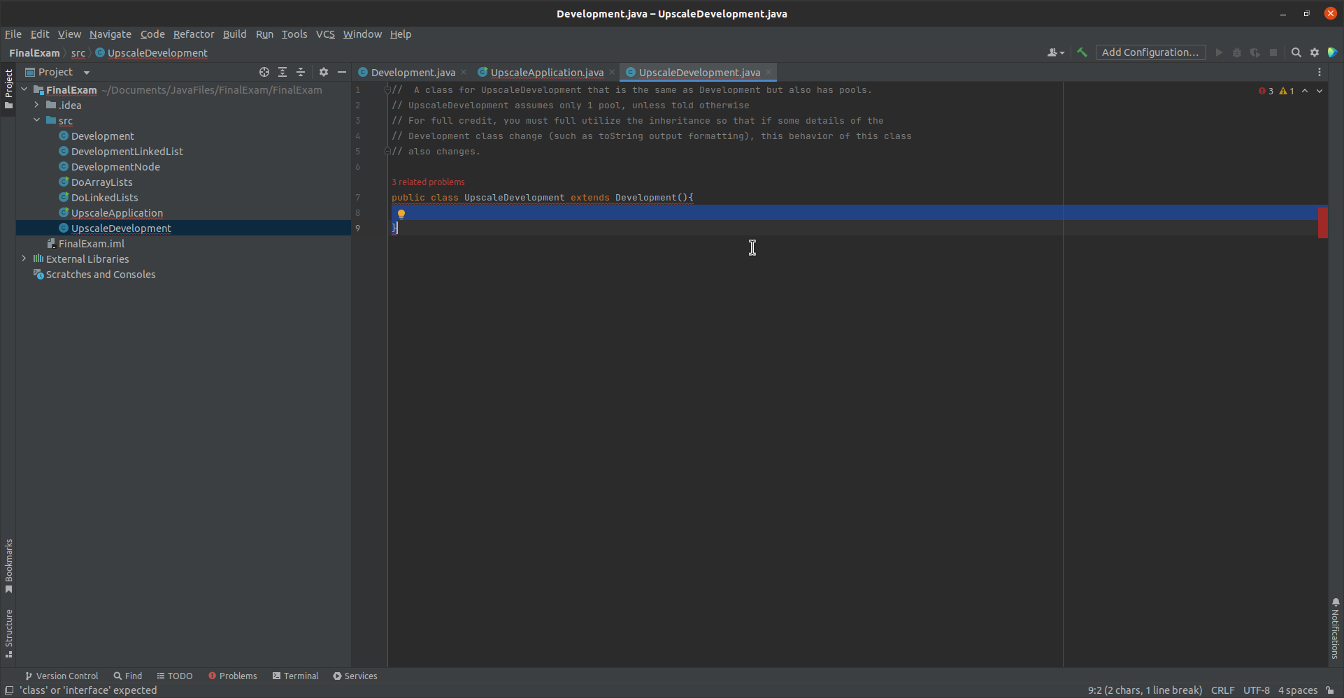Image resolution: width=1344 pixels, height=698 pixels.
Task: Jump to next highlighted error arrow
Action: click(x=1320, y=91)
